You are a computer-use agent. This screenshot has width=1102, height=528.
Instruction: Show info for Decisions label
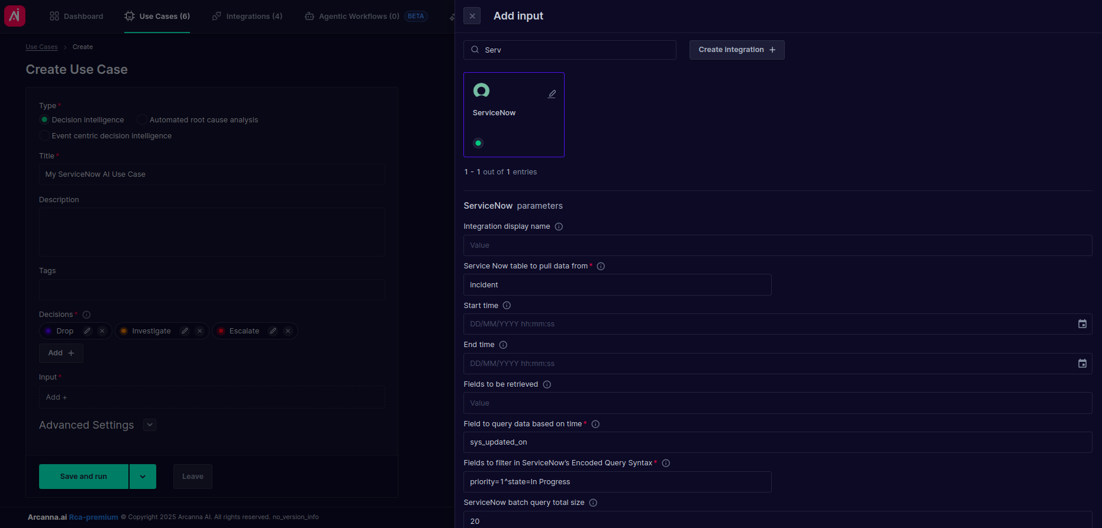[x=86, y=315]
